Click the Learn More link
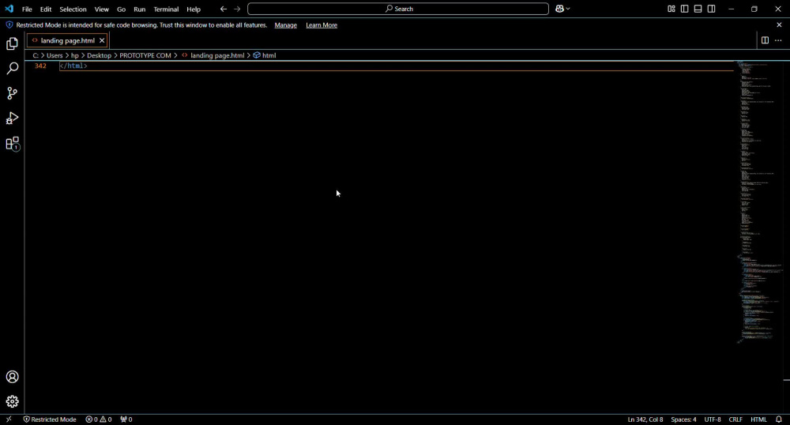 coord(322,25)
